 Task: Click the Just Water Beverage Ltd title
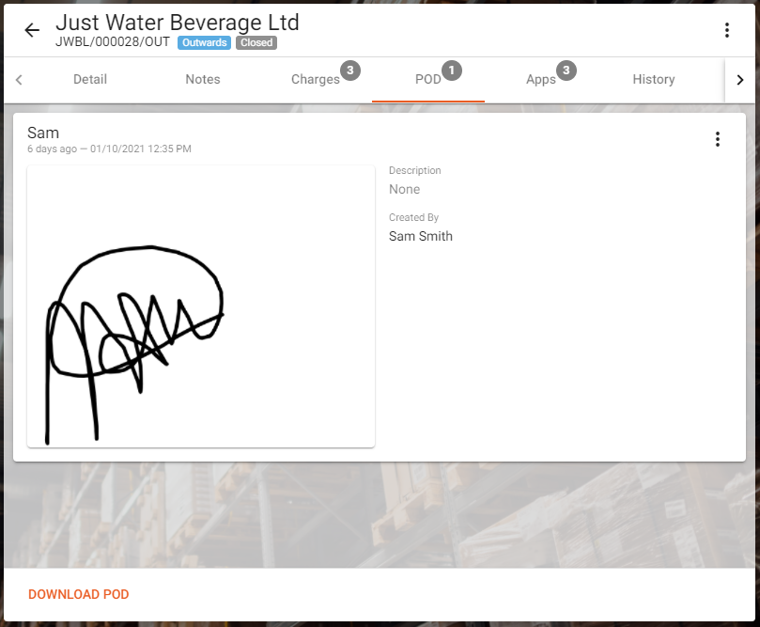(178, 23)
